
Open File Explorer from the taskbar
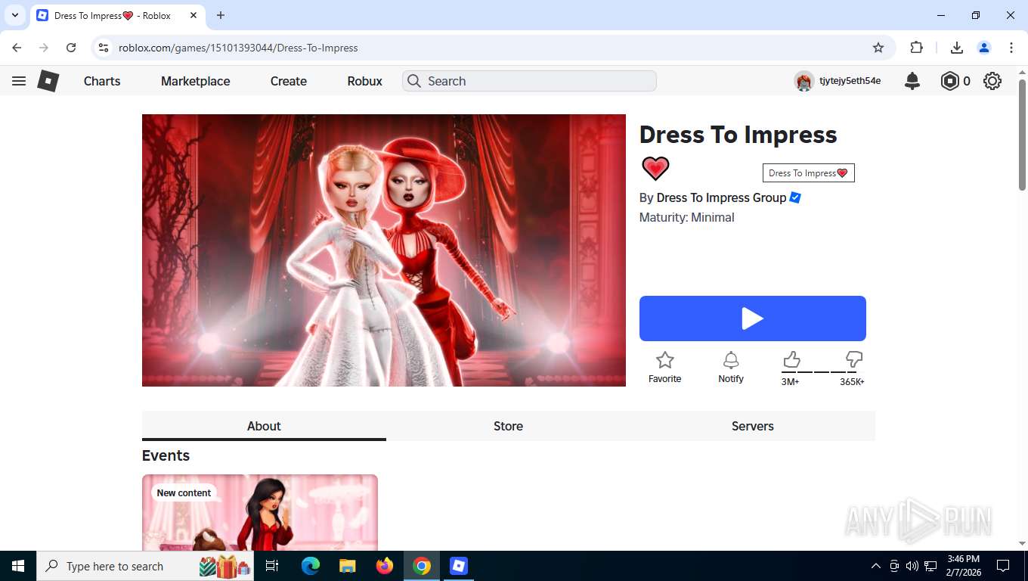click(347, 566)
